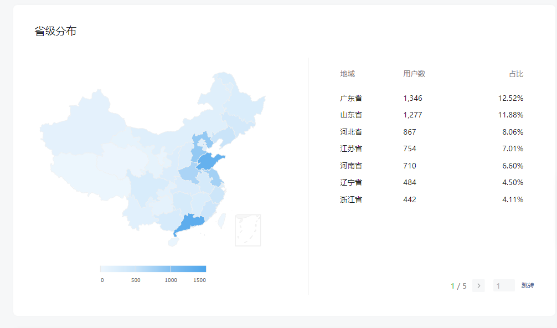Screen dimensions: 557x328
Task: Click the 省级分布 section title
Action: coord(55,31)
